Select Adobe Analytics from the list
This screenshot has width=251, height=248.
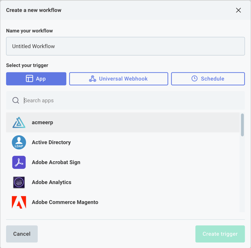[51, 182]
